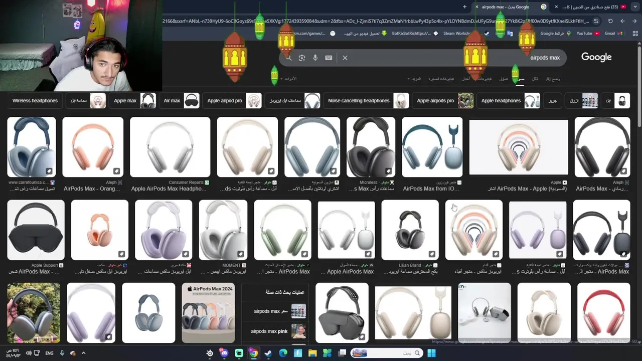Open the Windows Start menu
The width and height of the screenshot is (642, 361).
(x=431, y=353)
